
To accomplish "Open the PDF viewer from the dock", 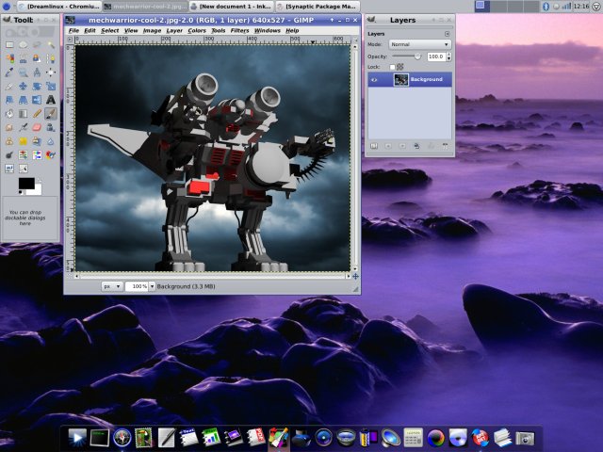I will (255, 438).
